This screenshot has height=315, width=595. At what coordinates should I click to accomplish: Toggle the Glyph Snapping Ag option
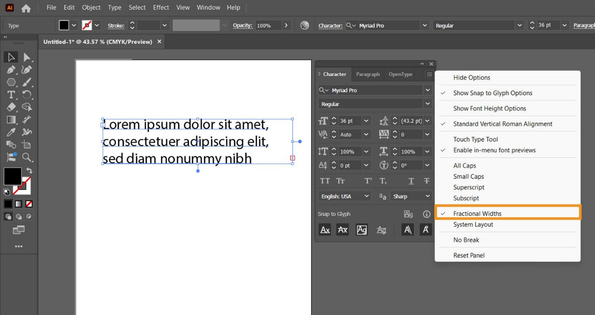(362, 229)
